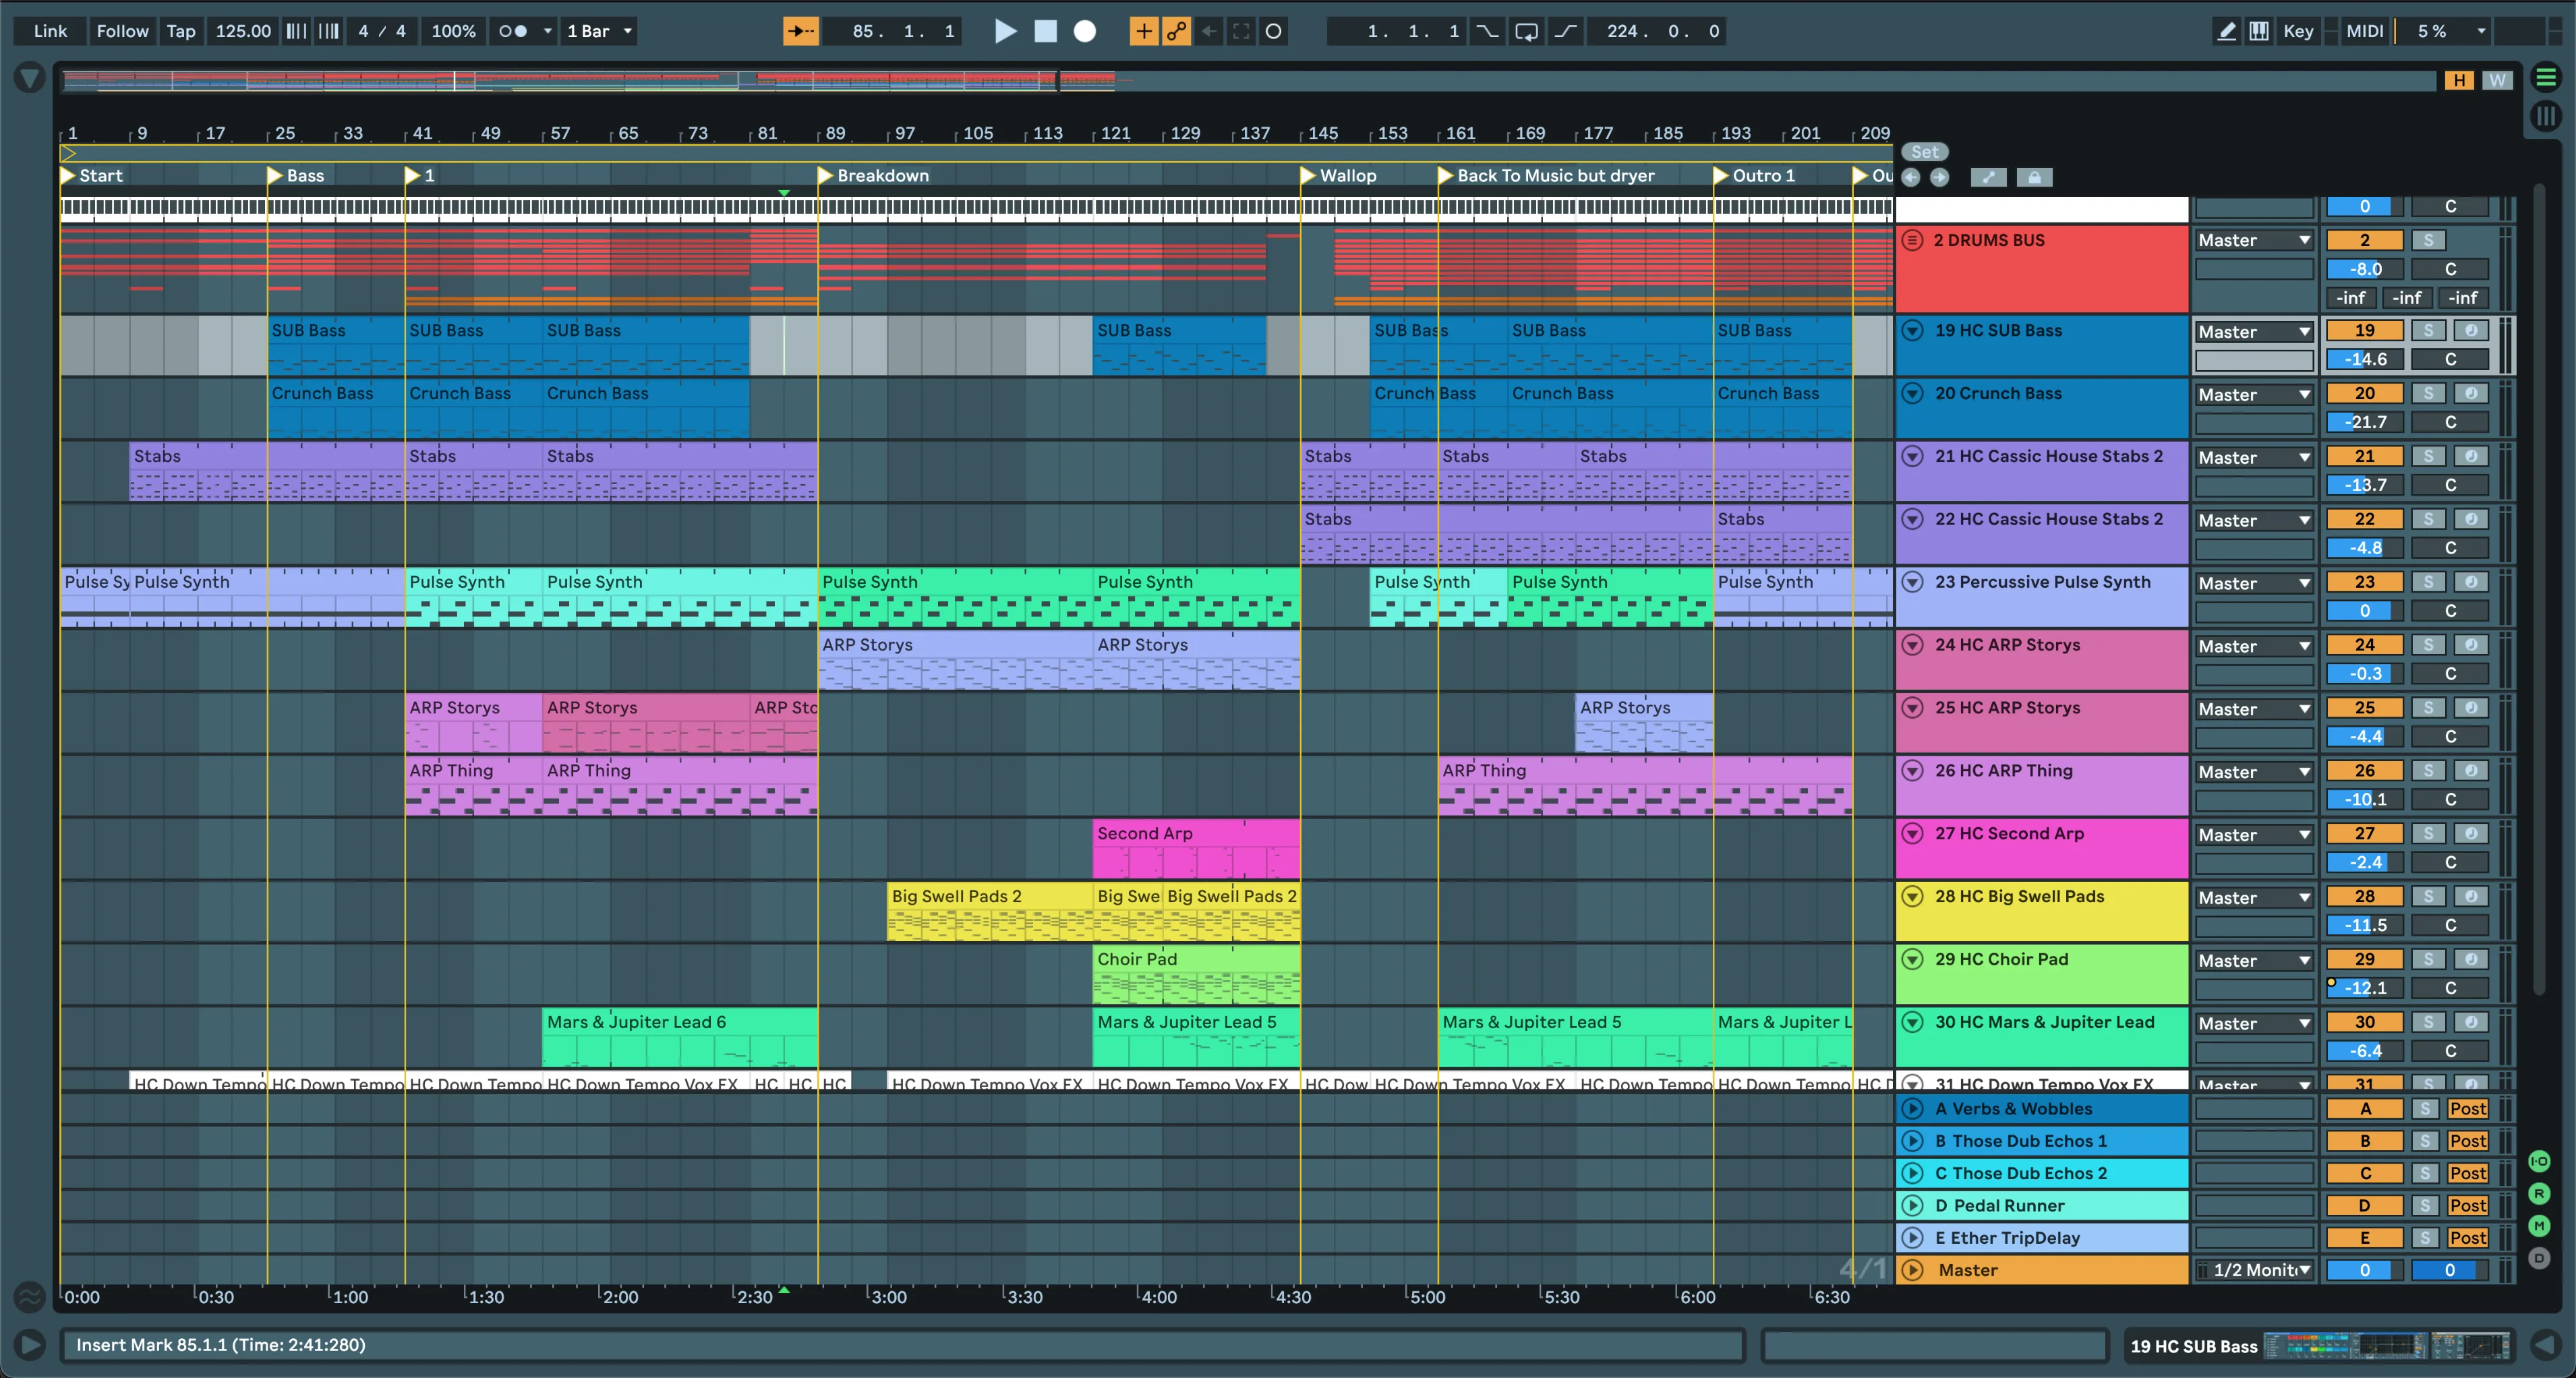This screenshot has height=1378, width=2576.
Task: Click the Link button
Action: pyautogui.click(x=50, y=31)
